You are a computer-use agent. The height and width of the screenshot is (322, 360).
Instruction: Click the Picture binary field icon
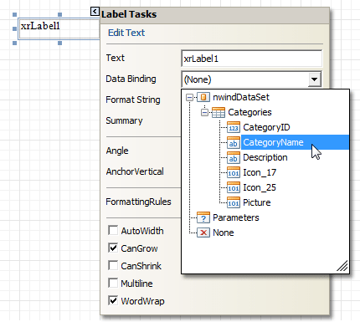click(x=234, y=202)
